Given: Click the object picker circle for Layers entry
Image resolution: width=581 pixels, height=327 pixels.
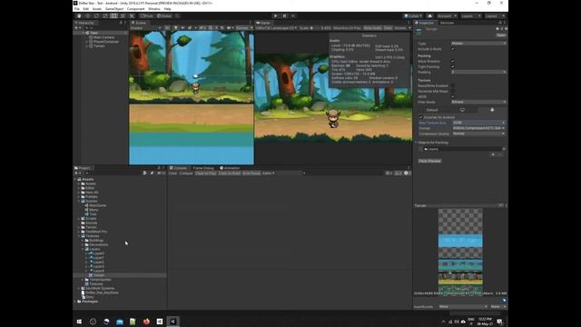Looking at the screenshot, I should pos(504,149).
